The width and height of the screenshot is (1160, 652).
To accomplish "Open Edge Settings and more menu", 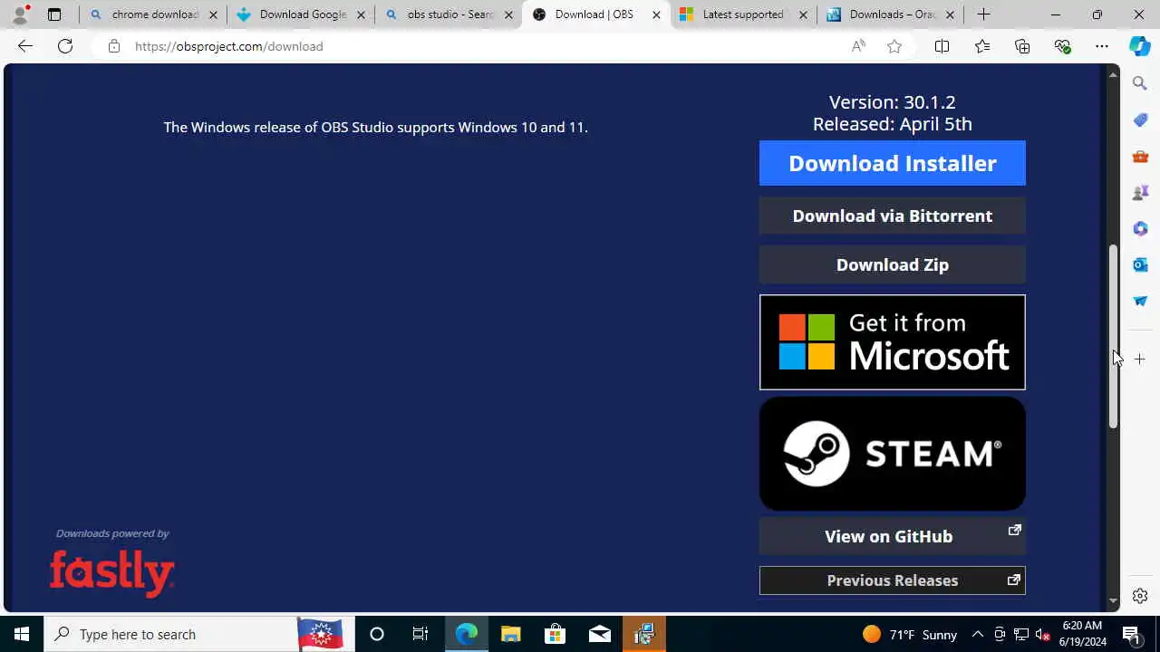I will pos(1102,46).
